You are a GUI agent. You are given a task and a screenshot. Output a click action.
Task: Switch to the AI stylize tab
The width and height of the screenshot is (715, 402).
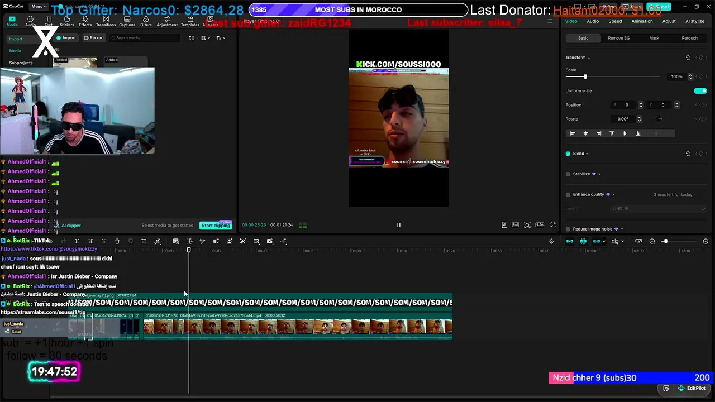(x=695, y=21)
